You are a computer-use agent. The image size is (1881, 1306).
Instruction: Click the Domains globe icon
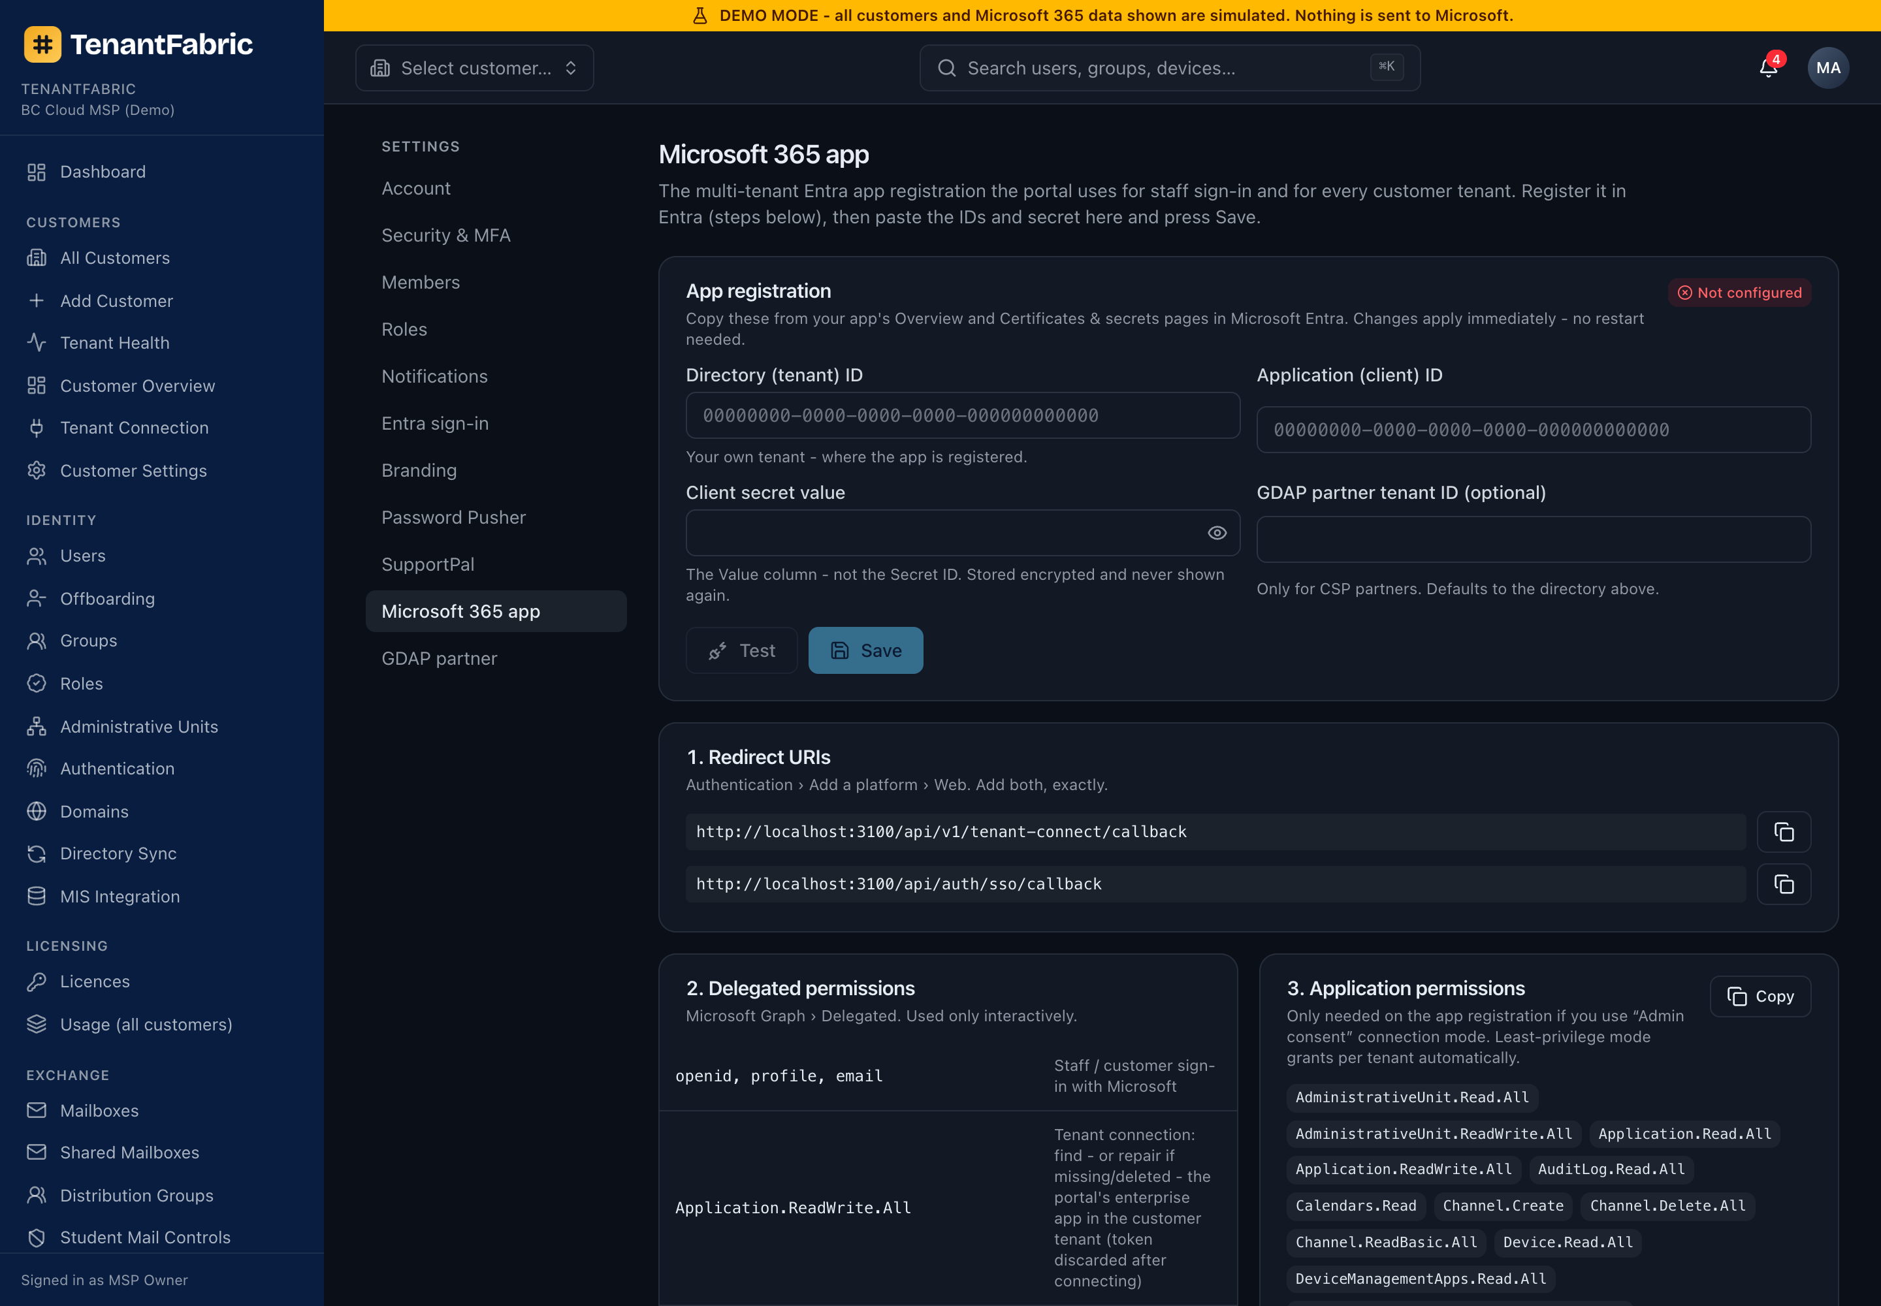tap(37, 811)
